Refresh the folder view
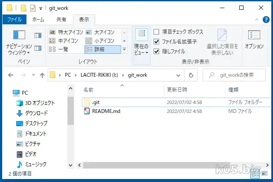This screenshot has width=273, height=182. [191, 75]
